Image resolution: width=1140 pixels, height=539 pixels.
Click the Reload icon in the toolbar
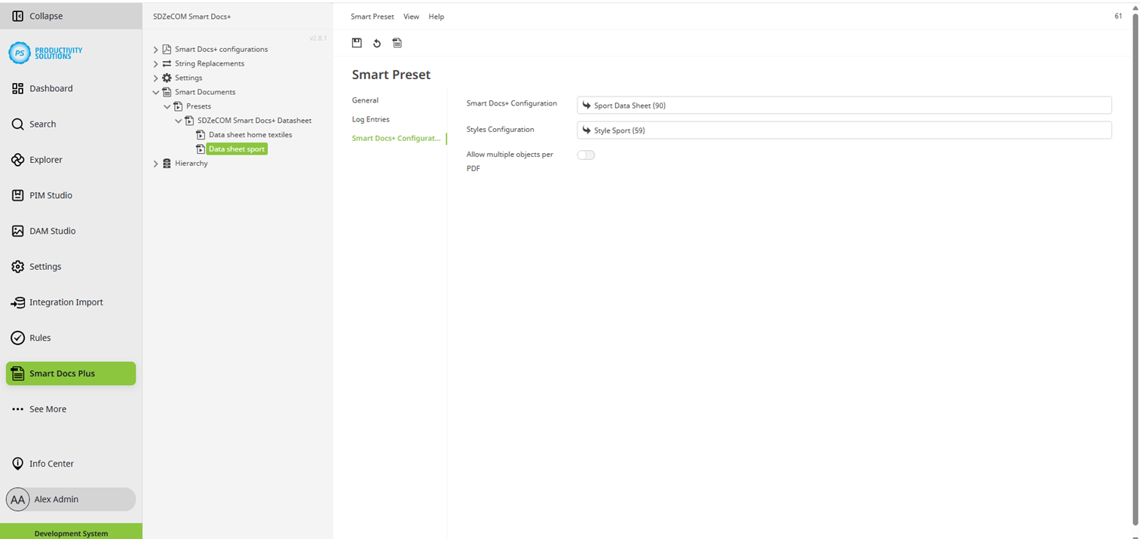(377, 43)
